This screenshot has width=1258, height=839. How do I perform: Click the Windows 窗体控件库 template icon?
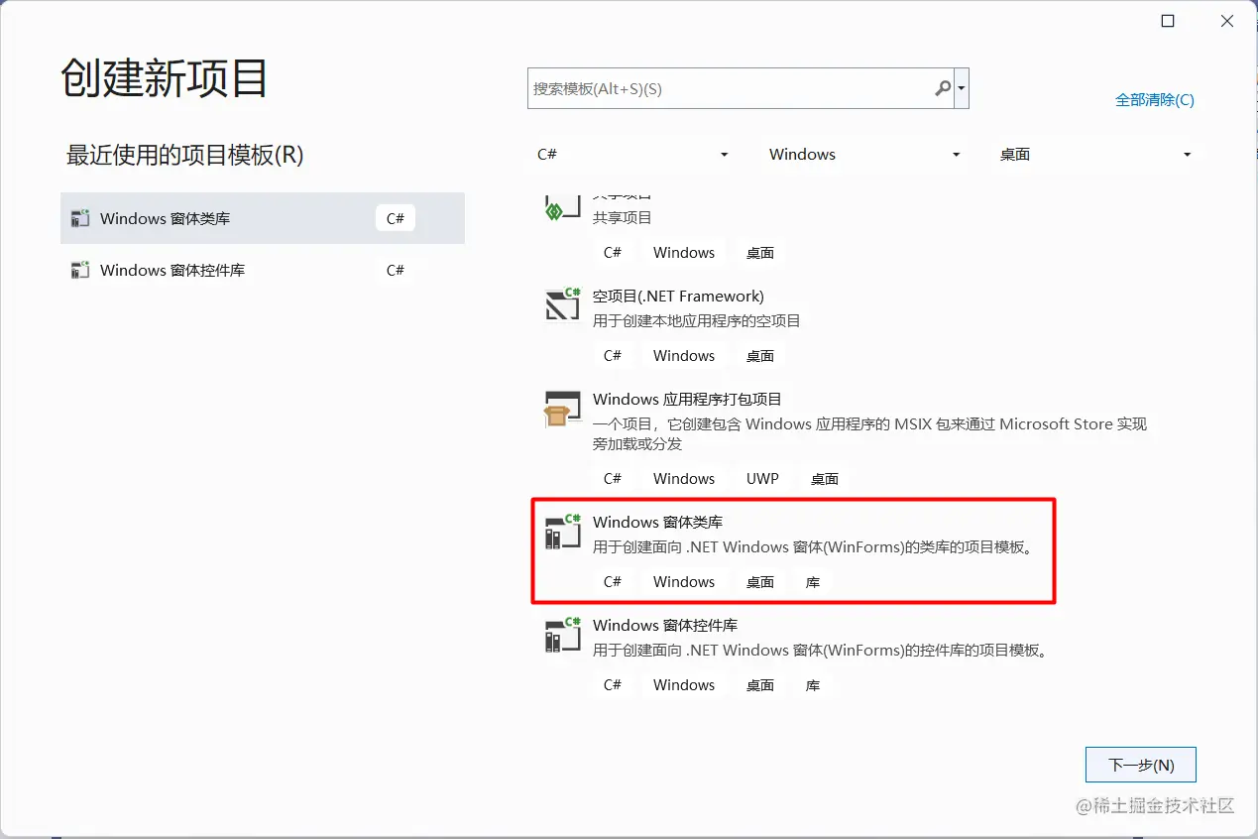coord(562,636)
